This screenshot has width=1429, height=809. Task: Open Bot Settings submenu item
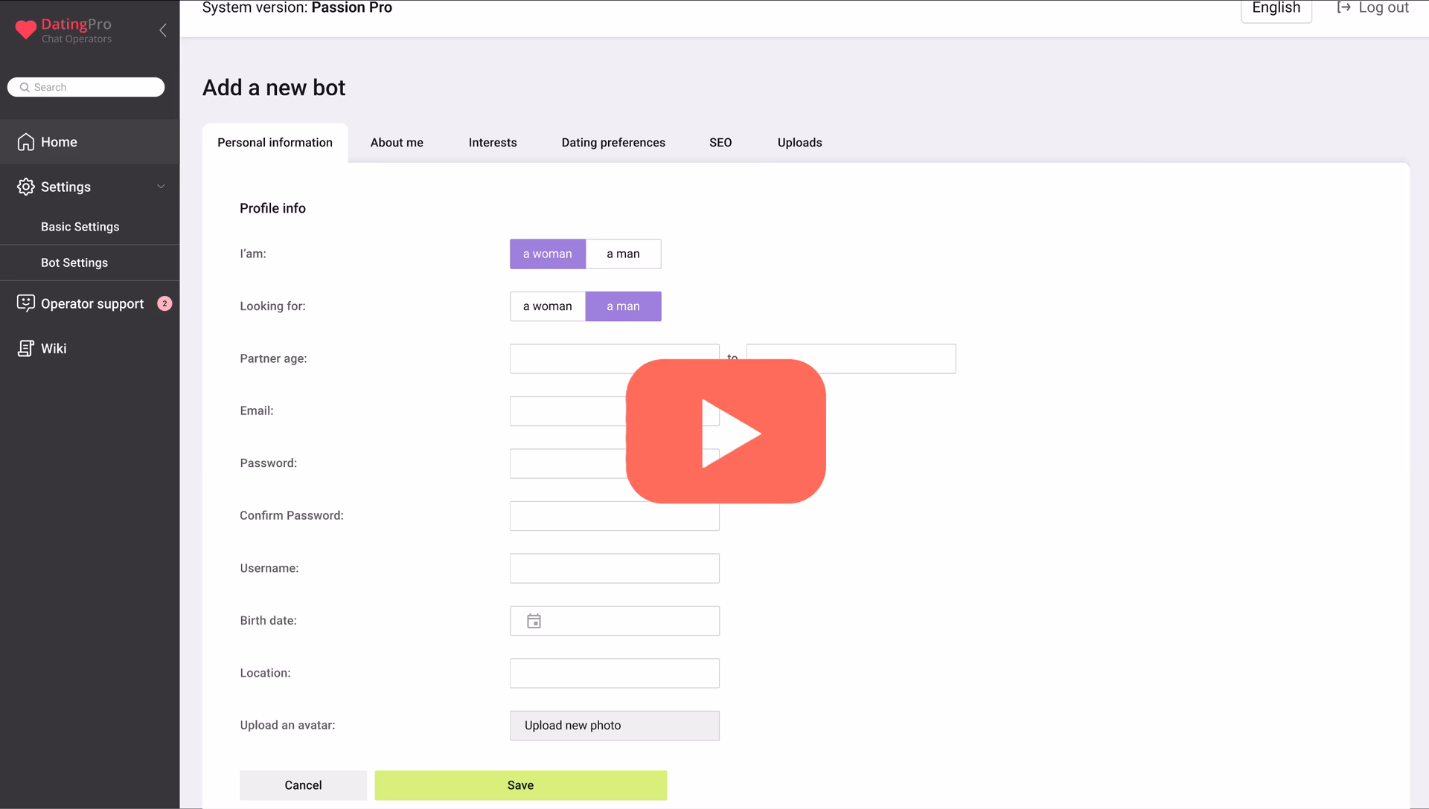click(x=74, y=262)
